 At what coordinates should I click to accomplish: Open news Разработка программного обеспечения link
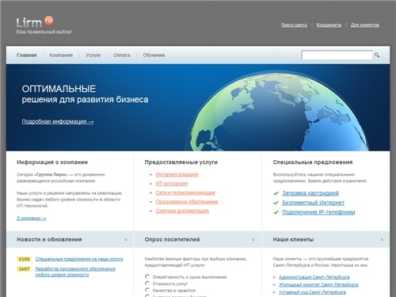click(x=75, y=272)
